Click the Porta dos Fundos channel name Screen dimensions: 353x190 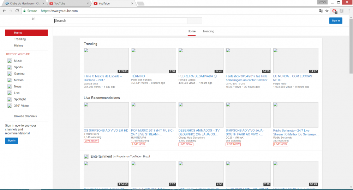pos(142,80)
